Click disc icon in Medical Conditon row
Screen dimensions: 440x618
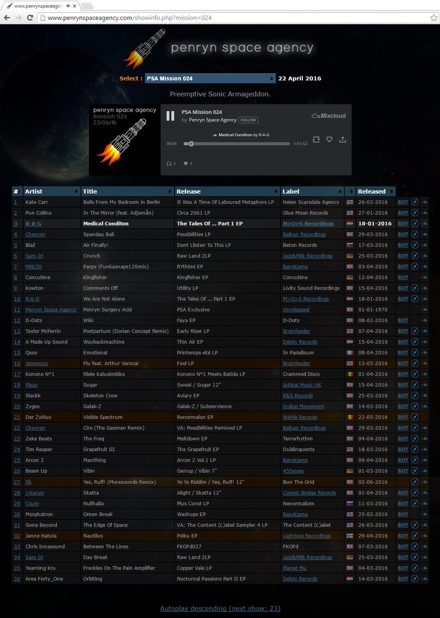[414, 224]
